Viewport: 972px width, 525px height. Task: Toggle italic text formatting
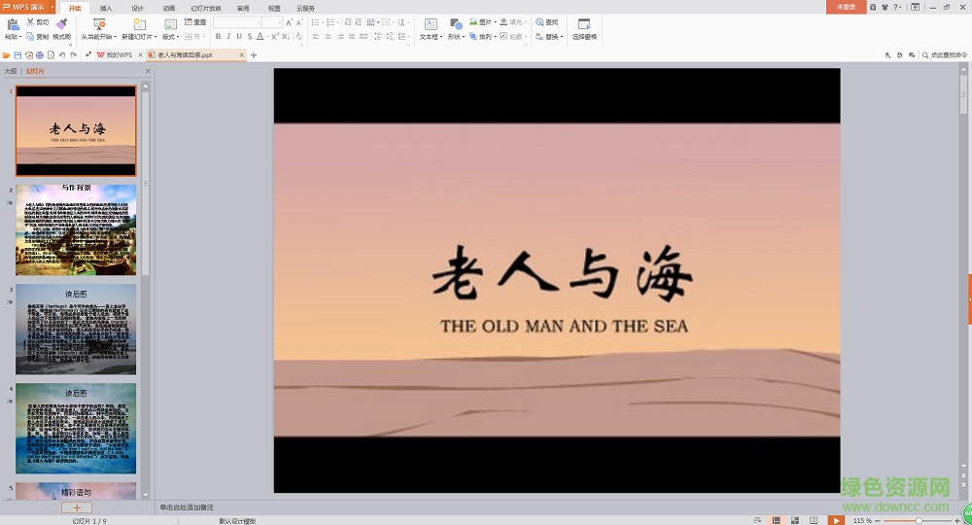pos(228,36)
